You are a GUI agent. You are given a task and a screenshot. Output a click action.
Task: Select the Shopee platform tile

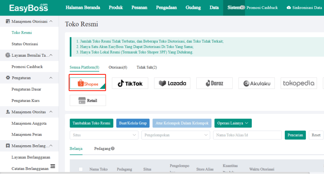pyautogui.click(x=88, y=83)
